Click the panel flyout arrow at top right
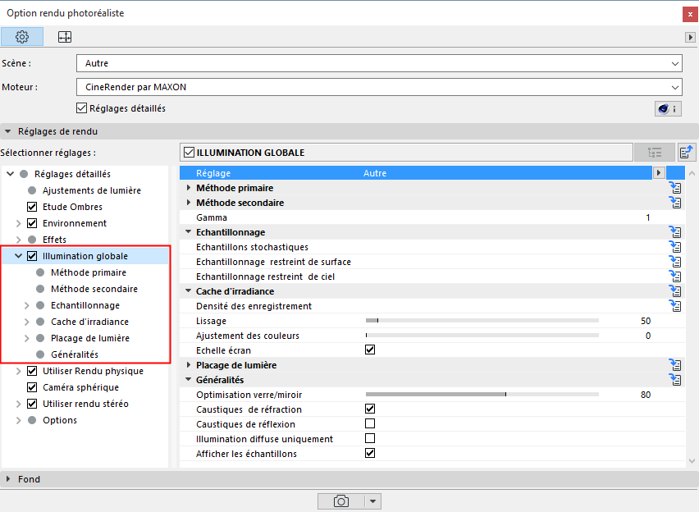699x512 pixels. coord(690,38)
